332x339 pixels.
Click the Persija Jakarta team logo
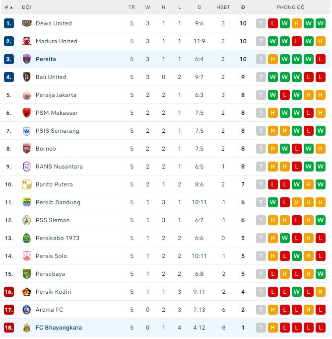(x=27, y=95)
